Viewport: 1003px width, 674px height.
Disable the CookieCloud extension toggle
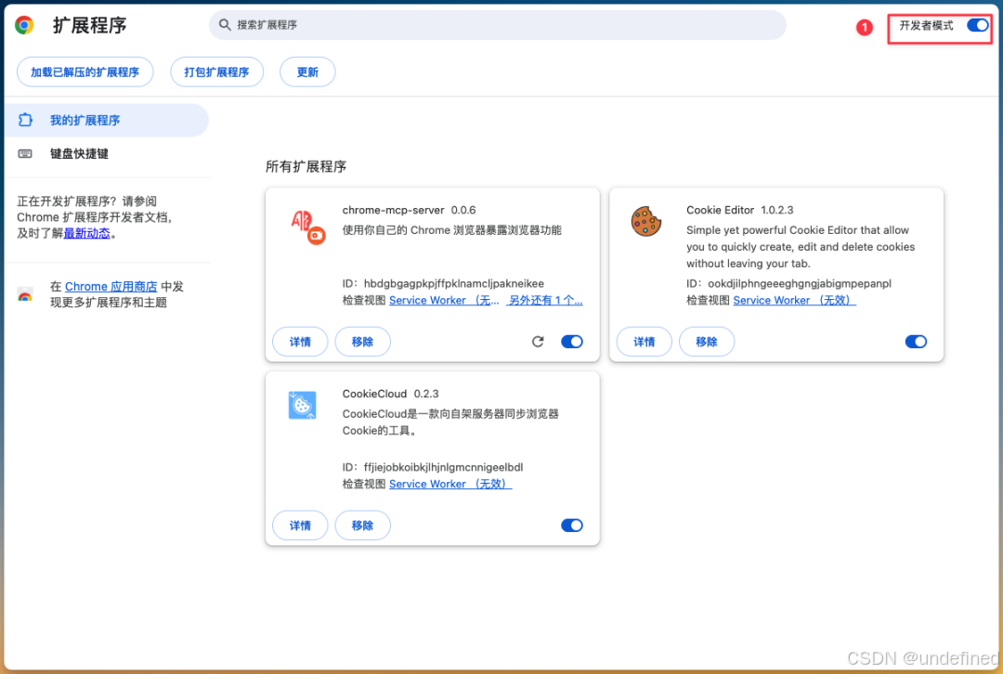572,525
